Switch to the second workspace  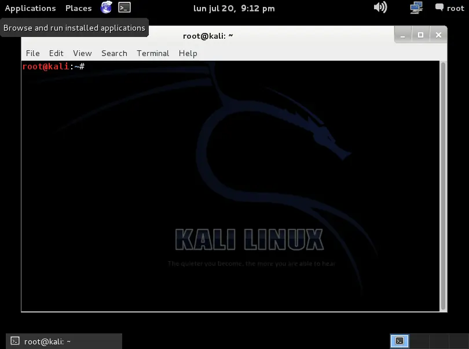[x=419, y=341]
